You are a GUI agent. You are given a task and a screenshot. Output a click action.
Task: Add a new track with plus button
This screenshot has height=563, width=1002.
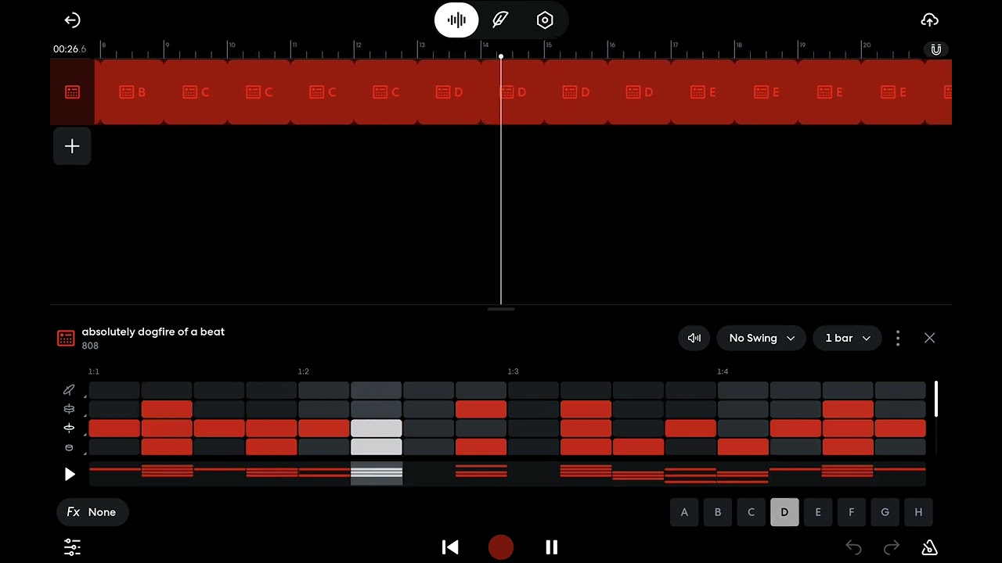72,146
